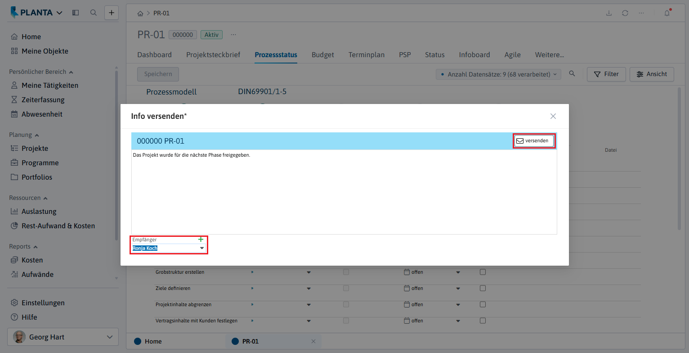Close the PR-01 bottom tab
This screenshot has height=353, width=689.
click(313, 341)
